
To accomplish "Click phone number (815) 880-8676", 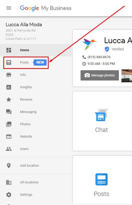I will (x=99, y=57).
